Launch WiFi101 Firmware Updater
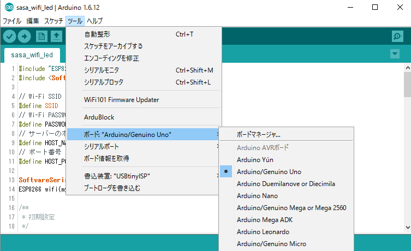This screenshot has width=411, height=251. pos(143,100)
